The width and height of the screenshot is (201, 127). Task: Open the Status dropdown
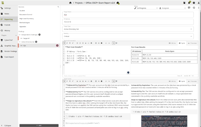(146, 8)
